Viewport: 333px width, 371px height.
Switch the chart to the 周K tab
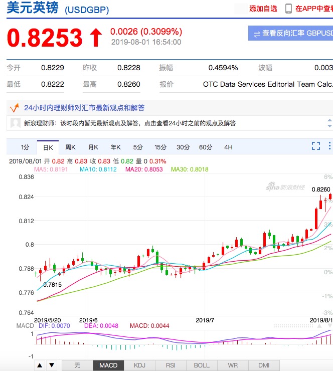70,147
